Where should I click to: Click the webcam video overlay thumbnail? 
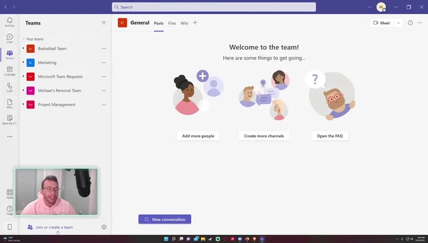56,192
